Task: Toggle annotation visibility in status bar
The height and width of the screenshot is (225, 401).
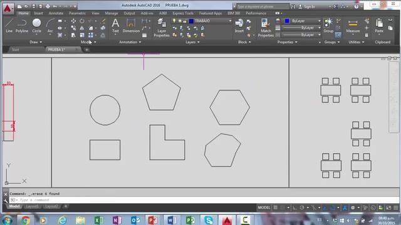Action: [345, 207]
